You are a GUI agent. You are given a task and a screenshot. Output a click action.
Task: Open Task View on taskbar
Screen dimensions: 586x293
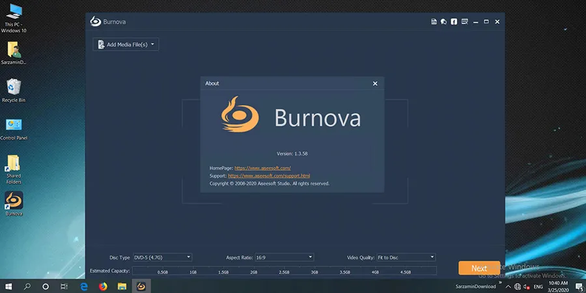(64, 287)
